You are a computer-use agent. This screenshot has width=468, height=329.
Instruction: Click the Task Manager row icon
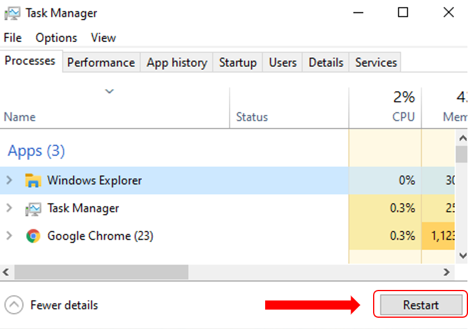(x=33, y=208)
